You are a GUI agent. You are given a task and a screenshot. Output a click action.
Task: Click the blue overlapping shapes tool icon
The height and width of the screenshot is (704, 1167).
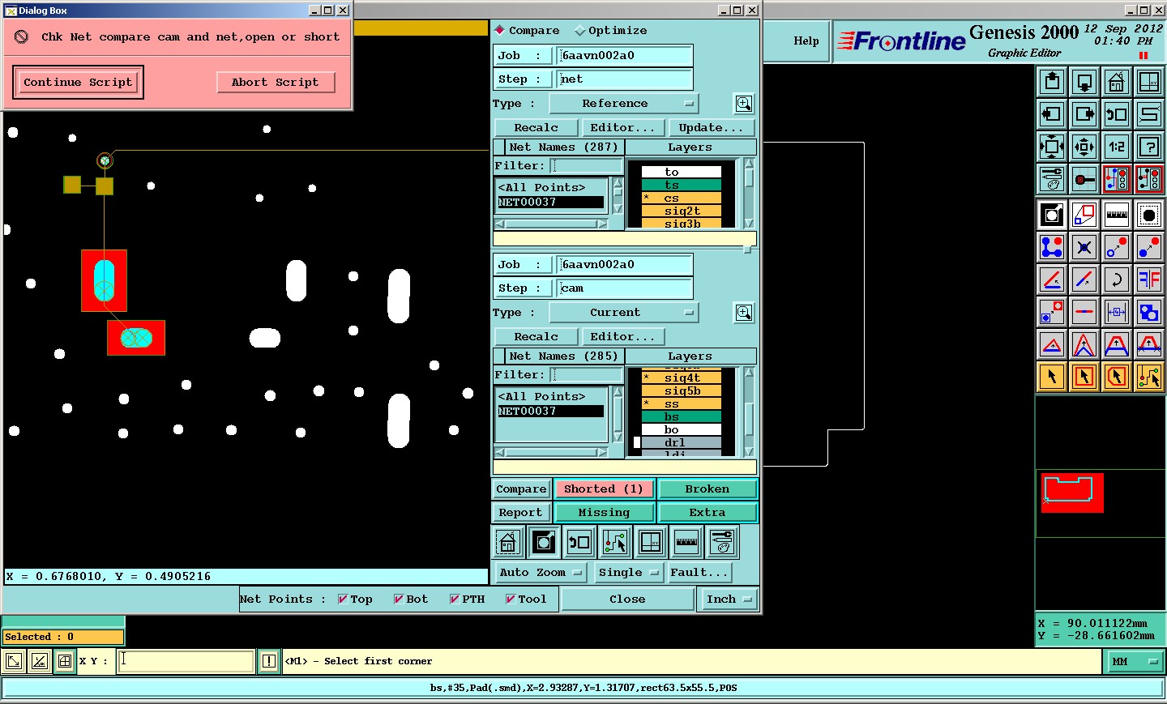click(x=1149, y=312)
